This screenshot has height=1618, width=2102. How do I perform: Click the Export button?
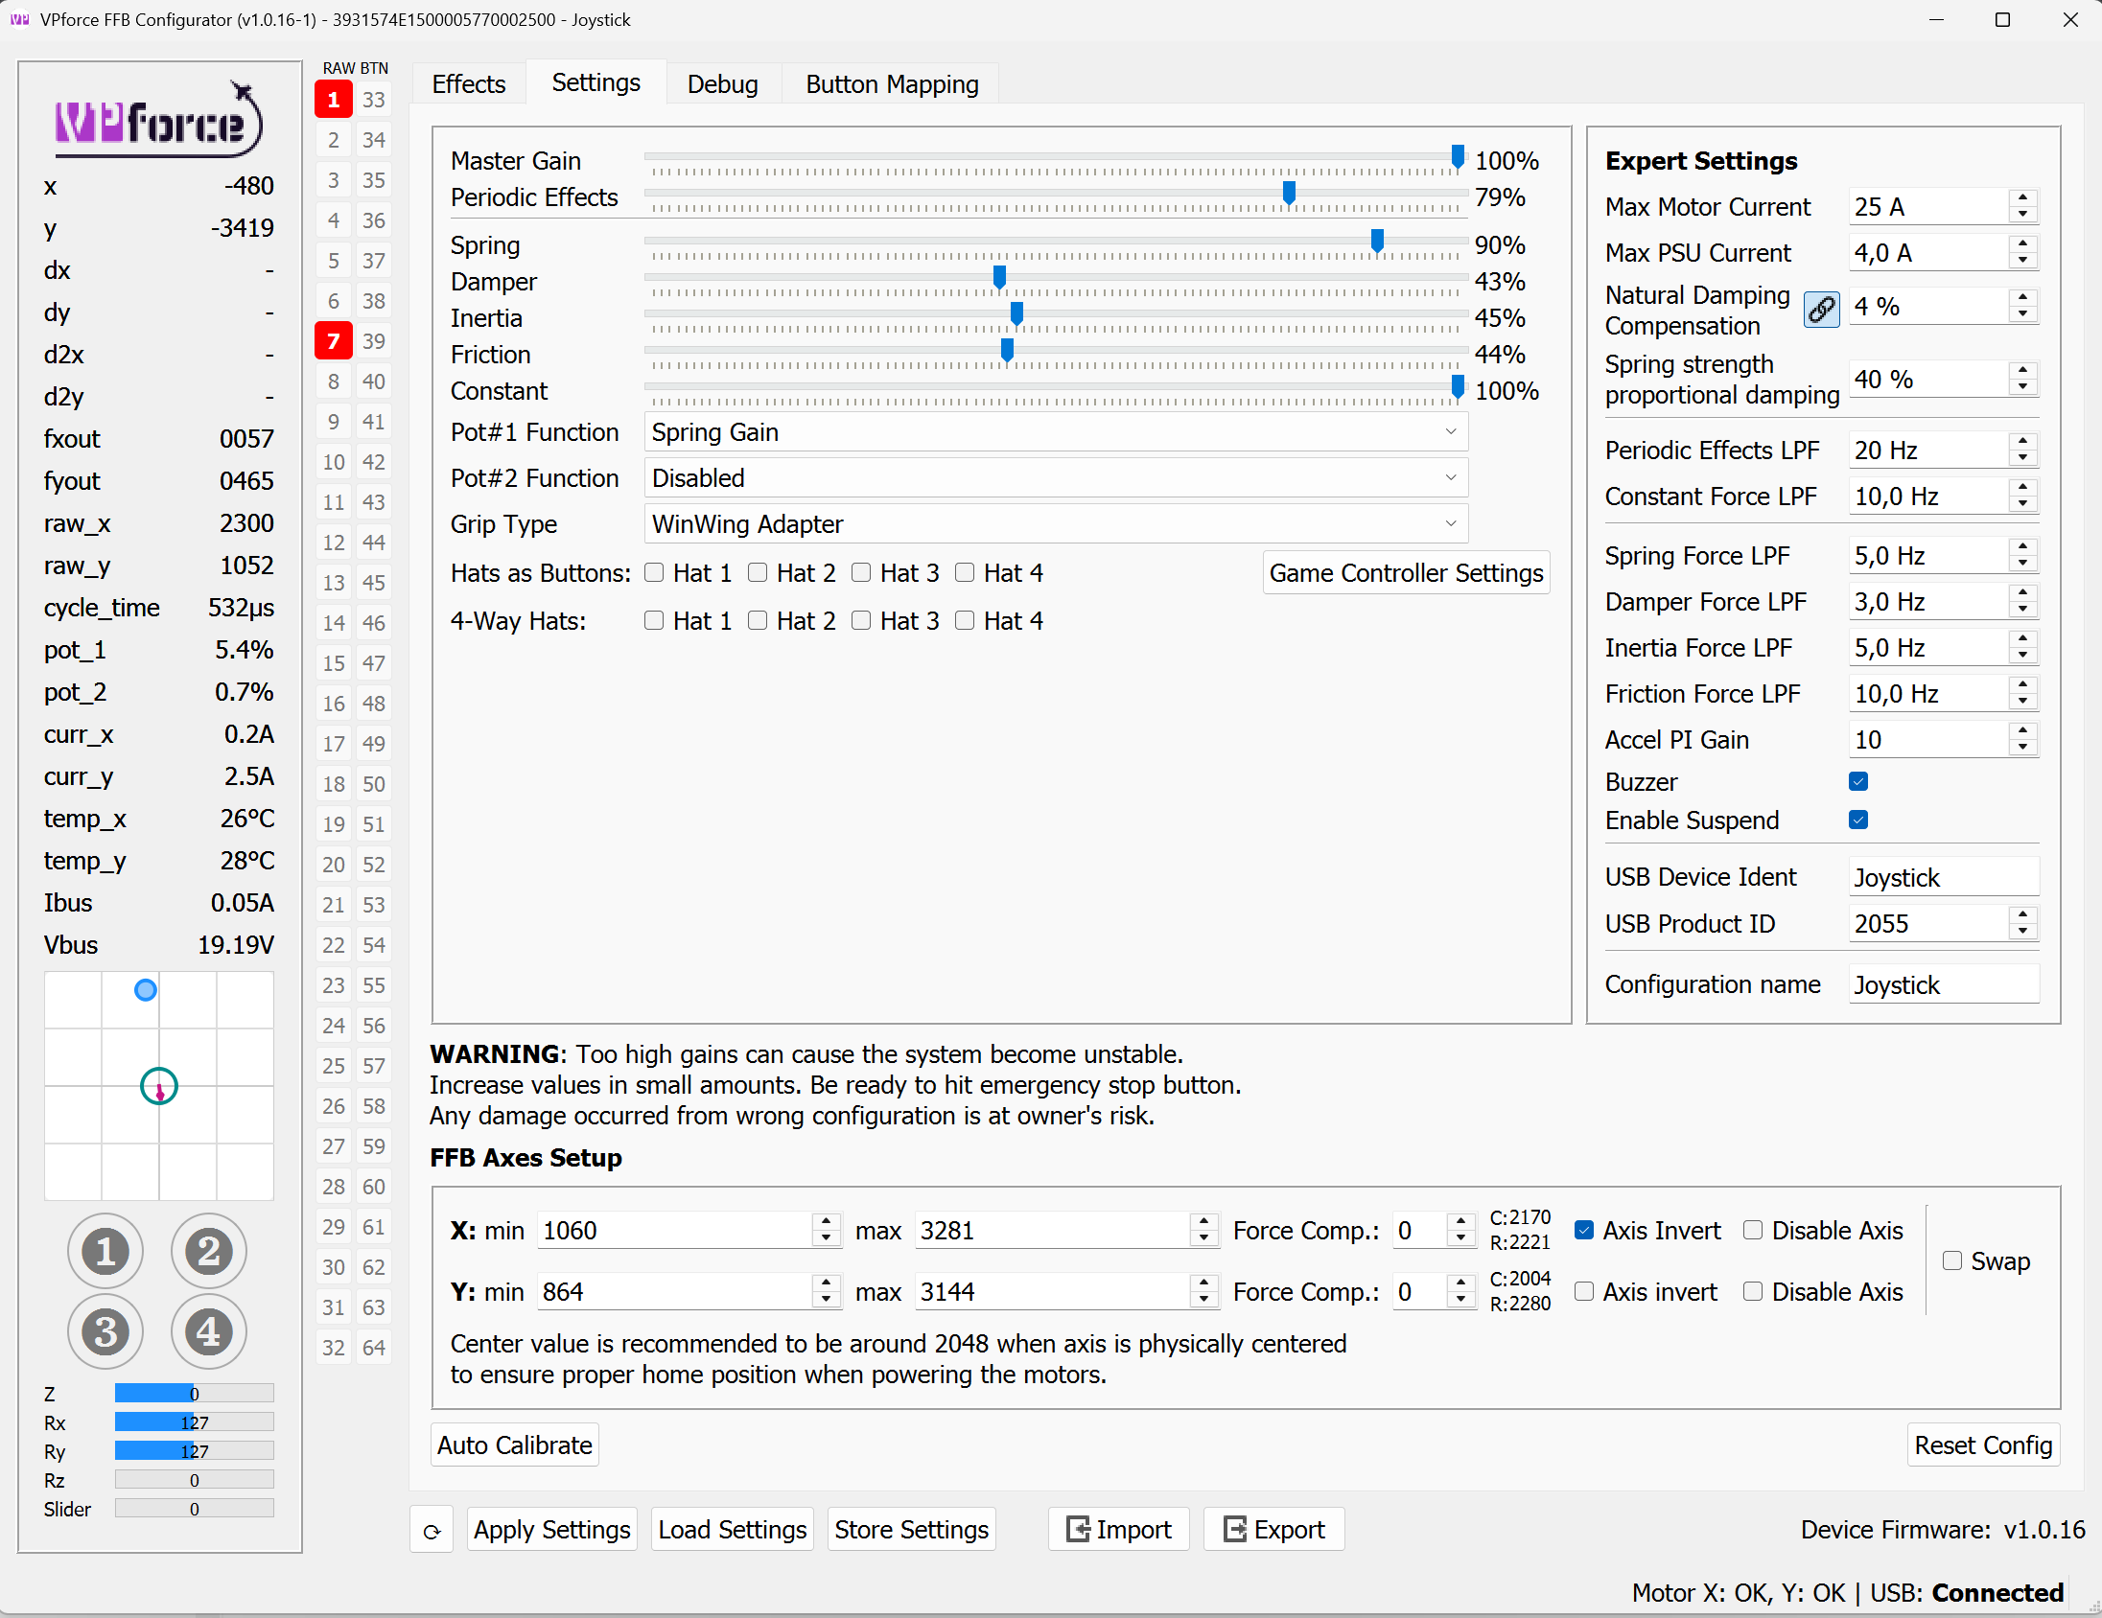coord(1273,1529)
